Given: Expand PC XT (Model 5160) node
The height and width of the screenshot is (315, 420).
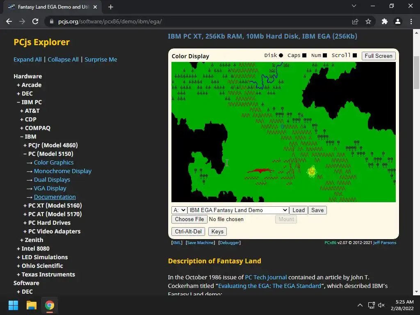Looking at the screenshot, I should (52, 205).
